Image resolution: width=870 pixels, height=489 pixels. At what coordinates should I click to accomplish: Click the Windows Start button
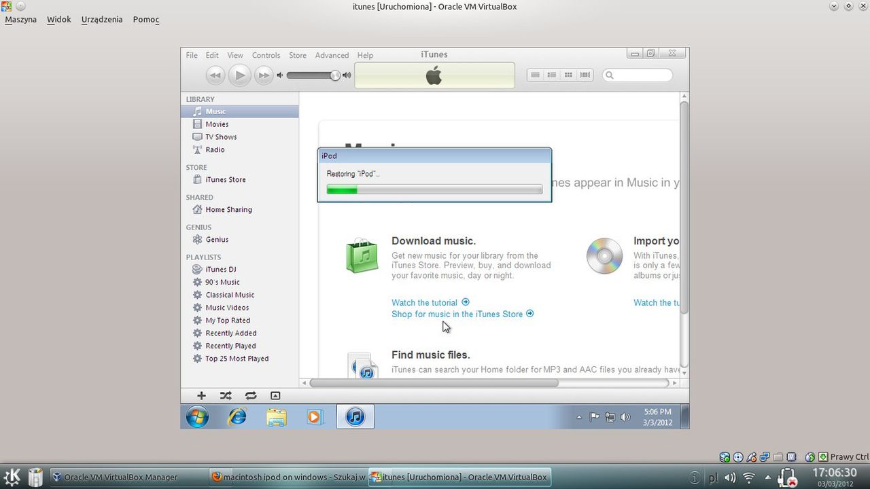click(197, 416)
